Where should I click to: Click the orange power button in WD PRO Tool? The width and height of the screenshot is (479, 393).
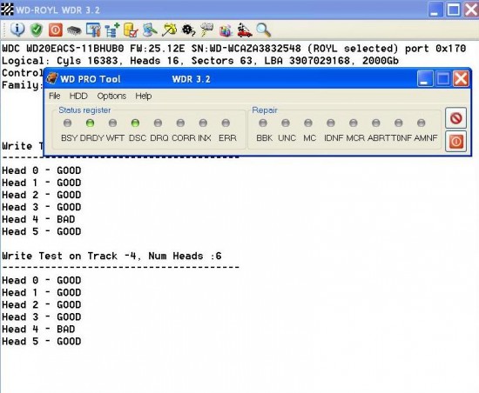(455, 142)
